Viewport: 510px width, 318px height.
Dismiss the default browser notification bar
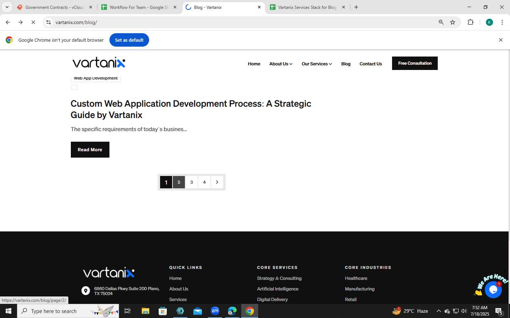click(x=501, y=40)
